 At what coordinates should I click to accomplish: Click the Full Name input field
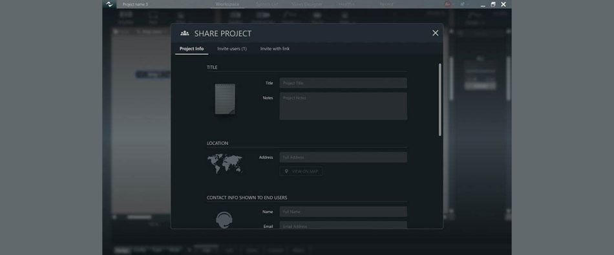click(343, 212)
